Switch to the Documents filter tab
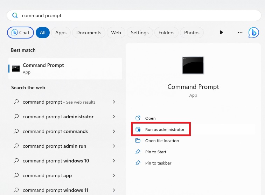Image resolution: width=265 pixels, height=195 pixels. 89,33
